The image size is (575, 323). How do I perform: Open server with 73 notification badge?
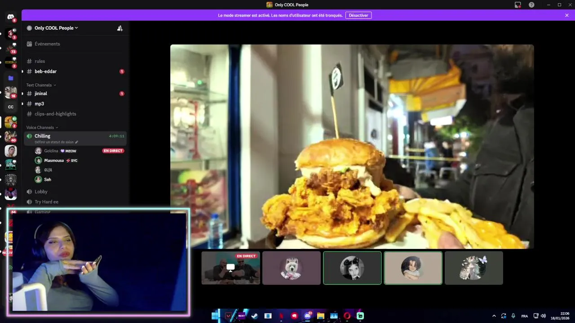point(11,48)
